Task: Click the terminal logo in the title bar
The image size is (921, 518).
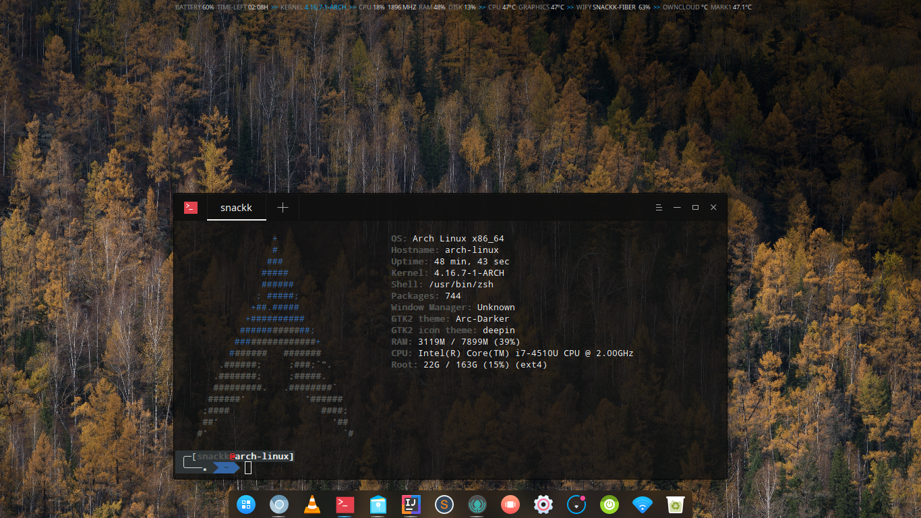Action: coord(191,208)
